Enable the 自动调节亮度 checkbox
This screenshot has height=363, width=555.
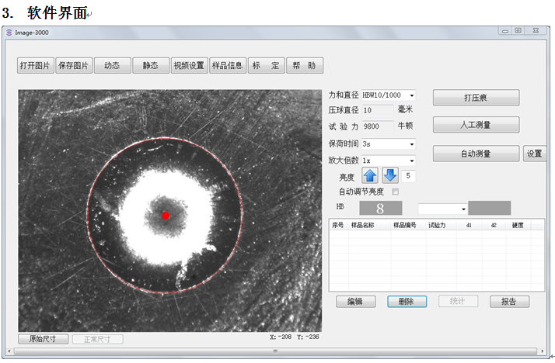click(x=396, y=192)
